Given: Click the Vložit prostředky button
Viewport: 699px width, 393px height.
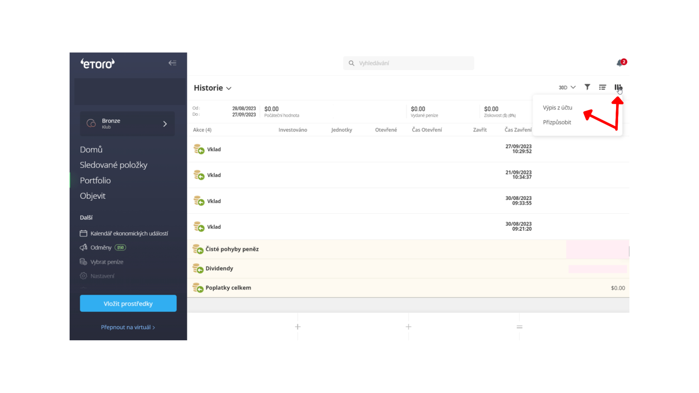Looking at the screenshot, I should tap(128, 303).
